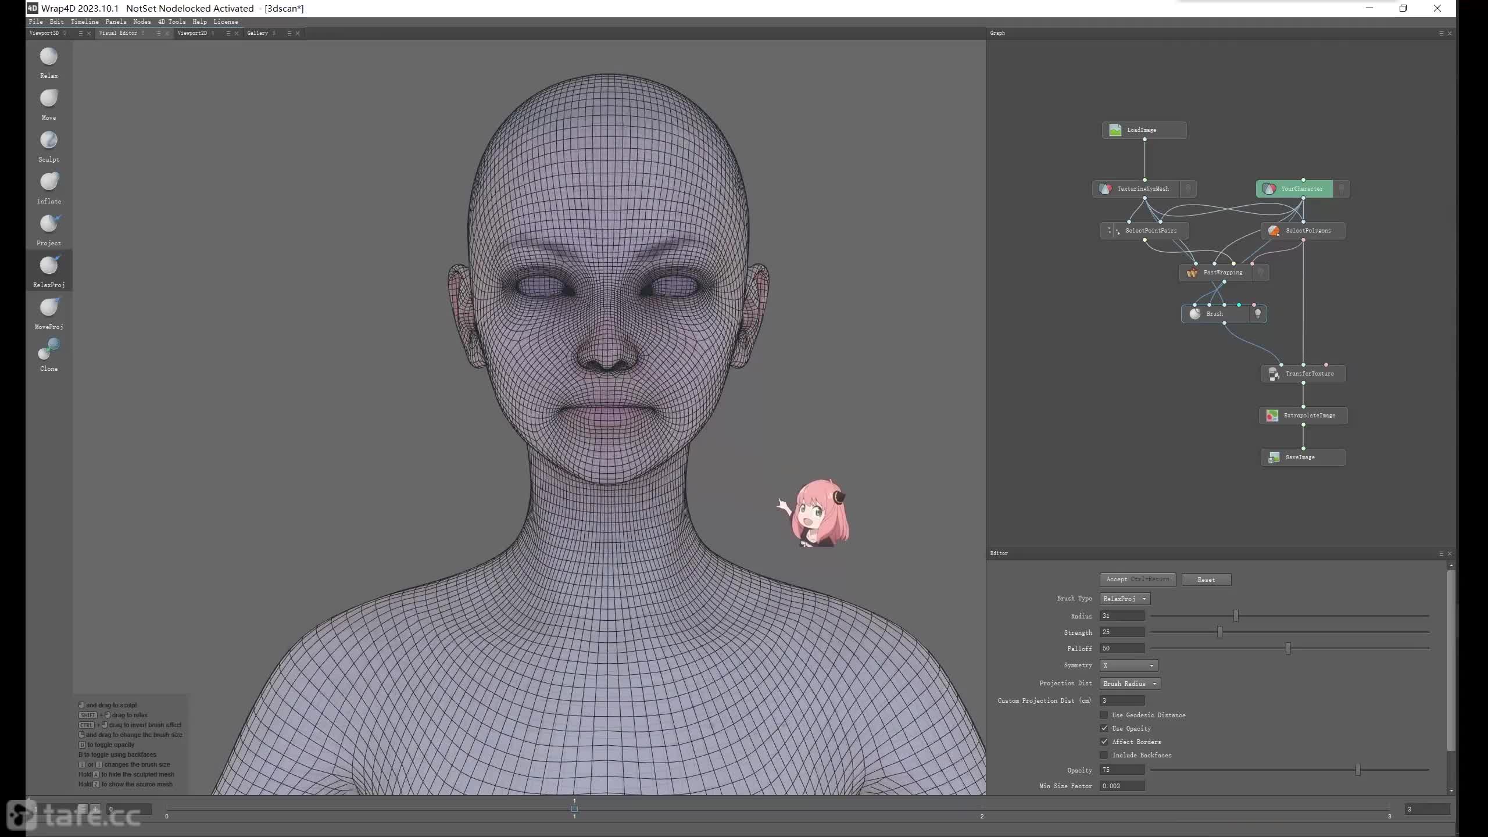The width and height of the screenshot is (1488, 837).
Task: Open the Graph panel options menu
Action: coord(1441,33)
